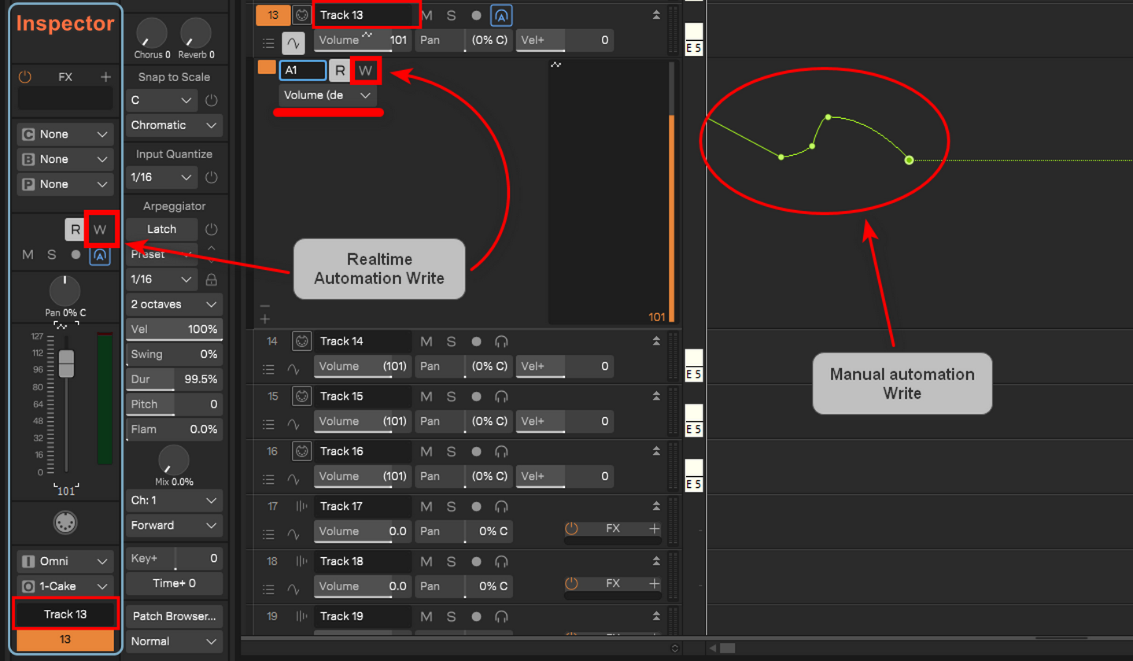Open the 2 octaves dropdown

pos(174,305)
